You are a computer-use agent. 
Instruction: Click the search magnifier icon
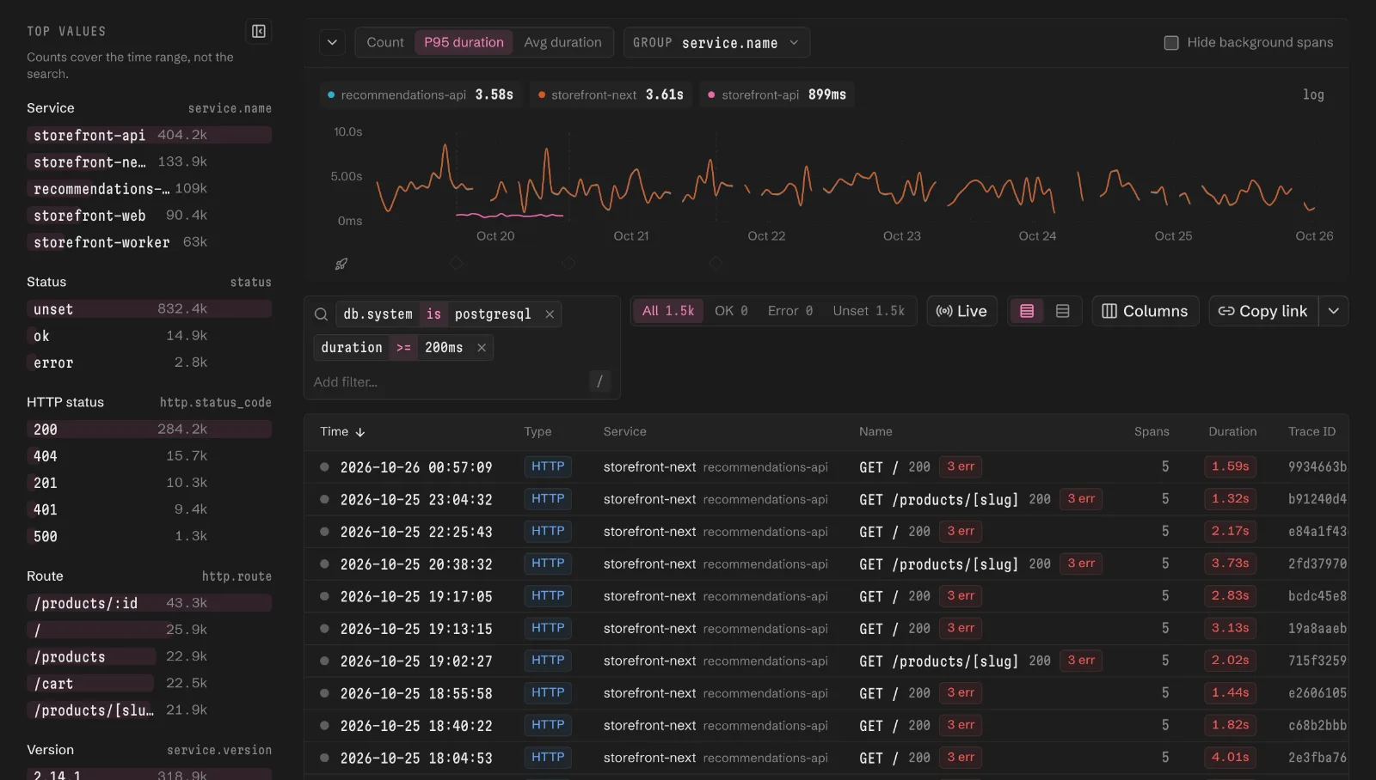point(321,314)
